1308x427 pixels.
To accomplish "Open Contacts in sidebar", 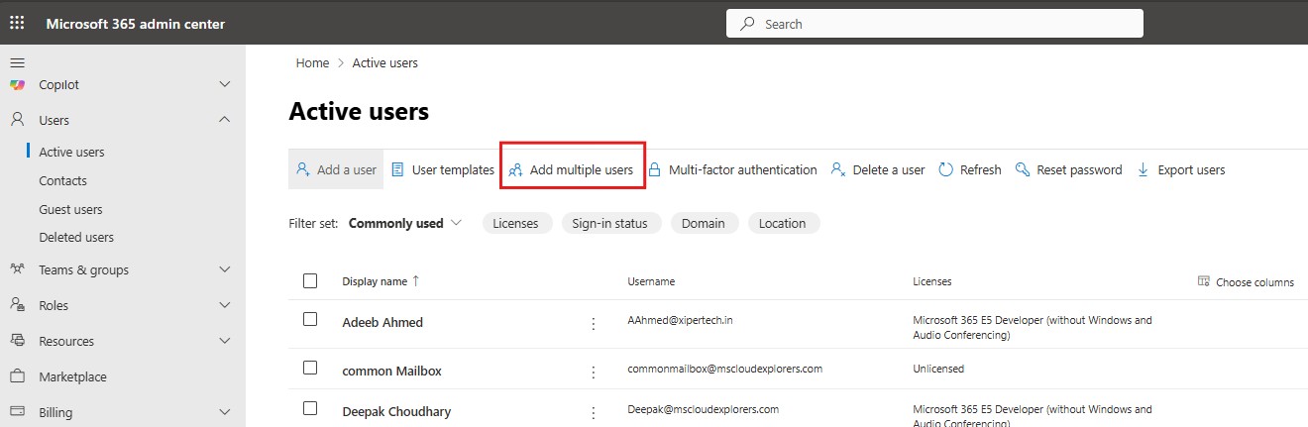I will (62, 180).
